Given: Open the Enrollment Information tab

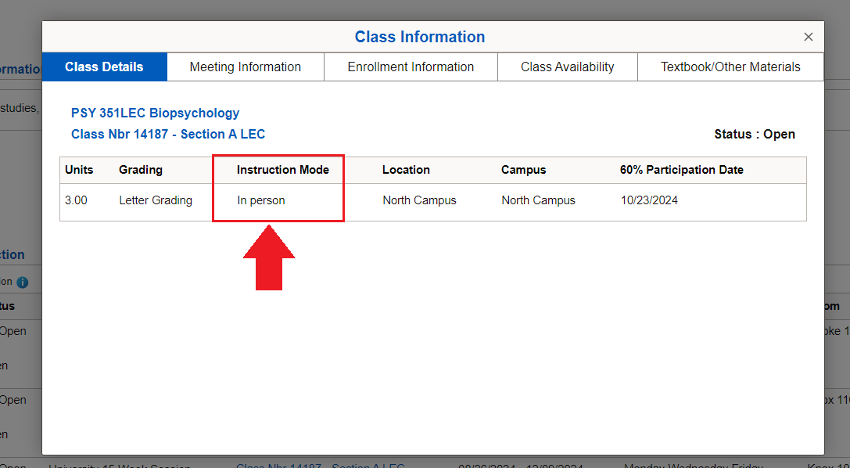Looking at the screenshot, I should (410, 67).
